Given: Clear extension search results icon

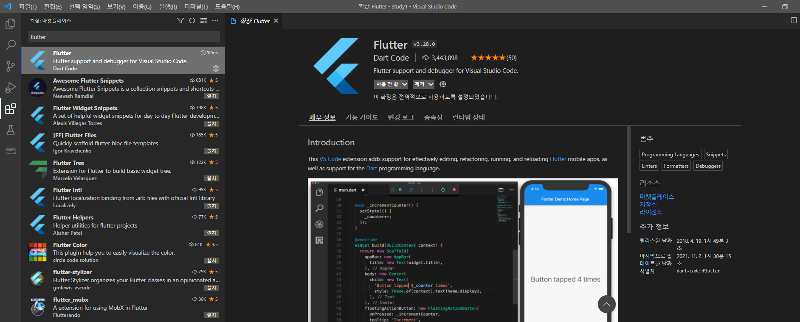Looking at the screenshot, I should click(x=203, y=20).
